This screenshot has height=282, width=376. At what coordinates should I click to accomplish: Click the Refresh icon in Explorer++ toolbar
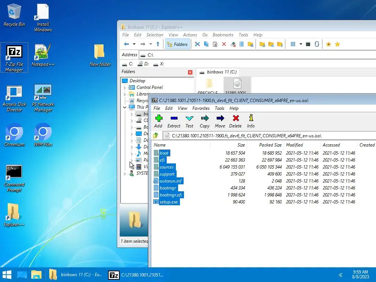pos(317,44)
